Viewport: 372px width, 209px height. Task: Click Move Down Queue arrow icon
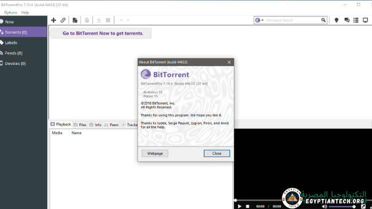click(128, 20)
